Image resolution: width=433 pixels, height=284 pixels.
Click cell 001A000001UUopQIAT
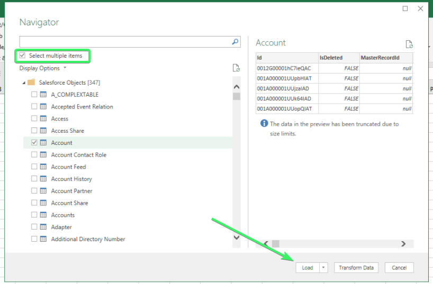(287, 109)
